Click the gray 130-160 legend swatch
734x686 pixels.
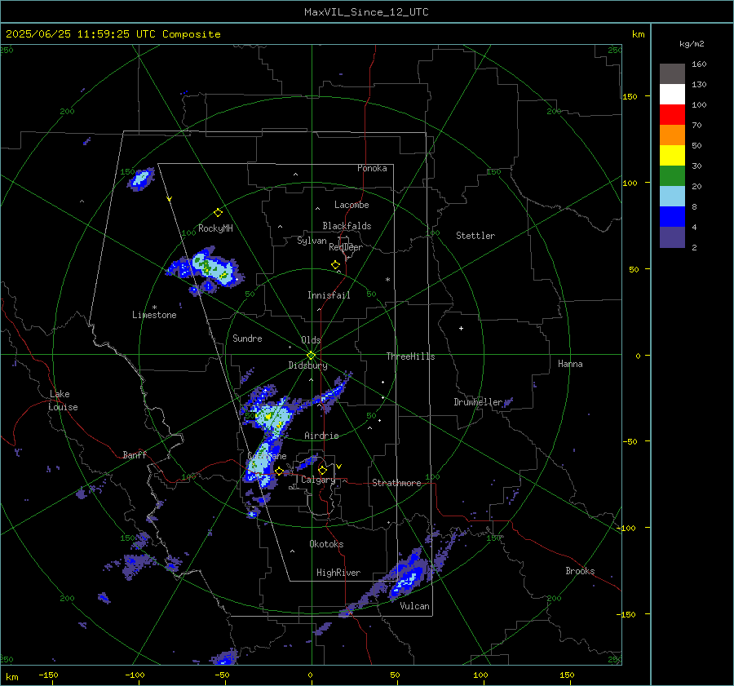(672, 74)
